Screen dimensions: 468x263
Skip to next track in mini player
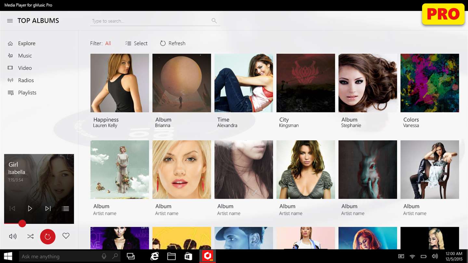click(x=48, y=208)
